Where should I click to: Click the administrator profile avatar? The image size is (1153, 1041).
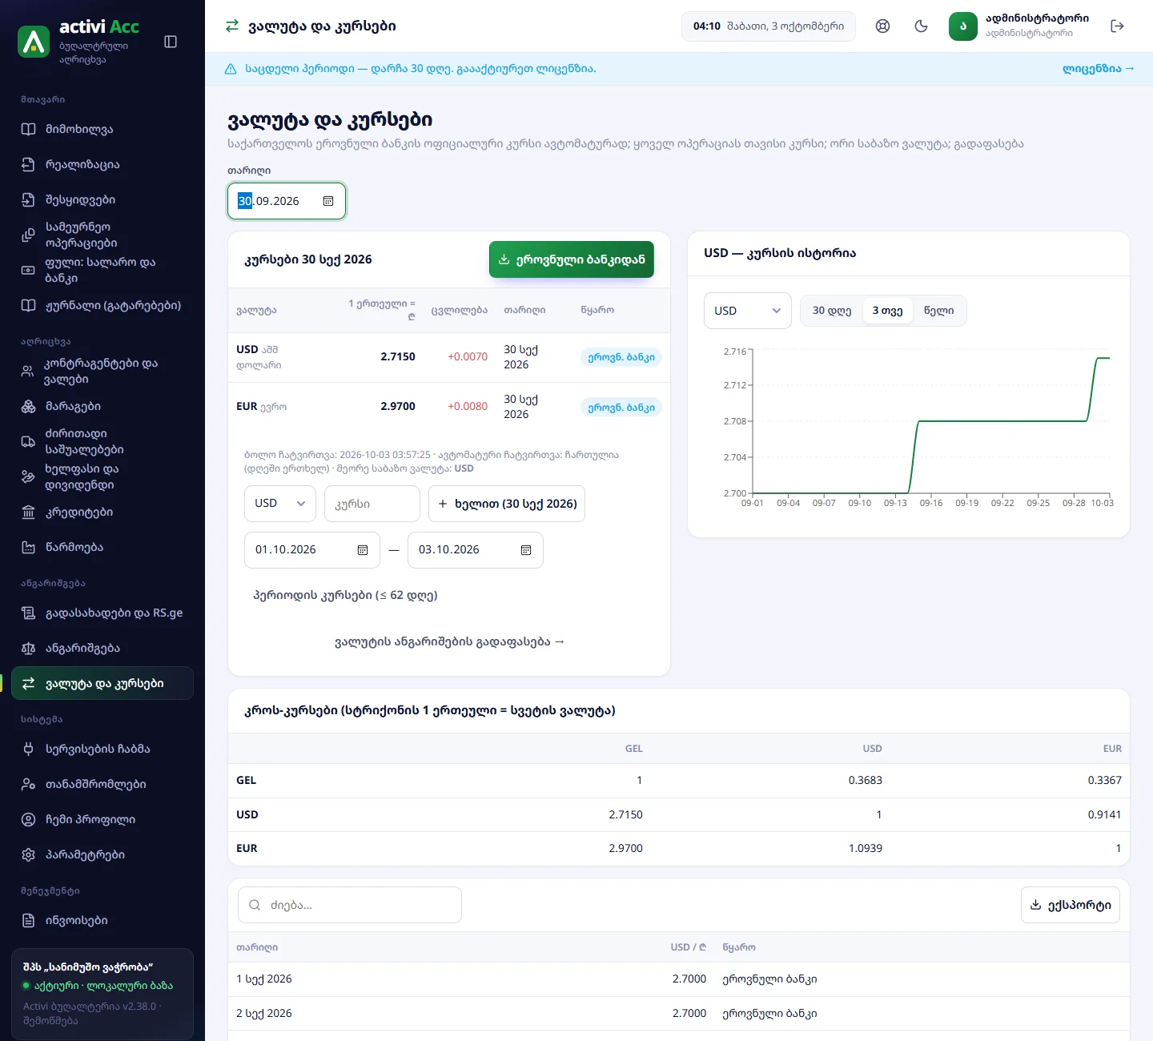[x=963, y=26]
